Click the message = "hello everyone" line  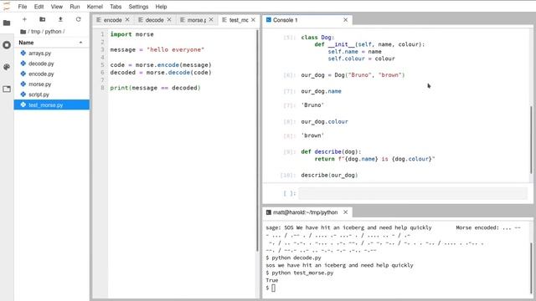157,49
